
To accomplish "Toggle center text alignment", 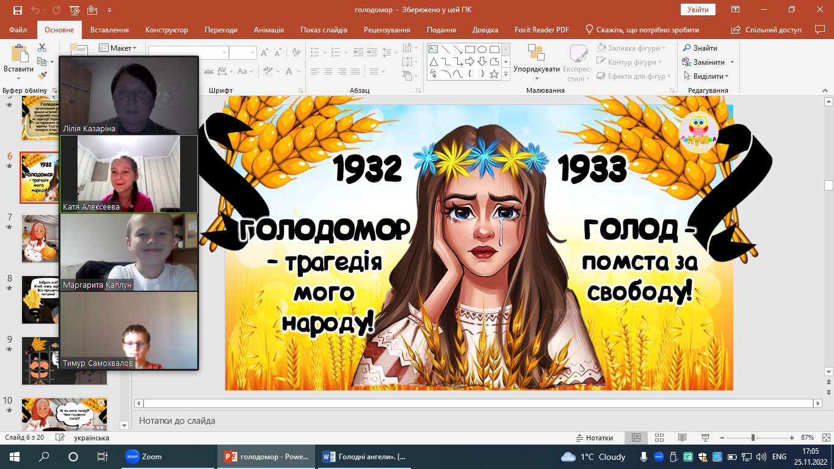I will pos(328,71).
